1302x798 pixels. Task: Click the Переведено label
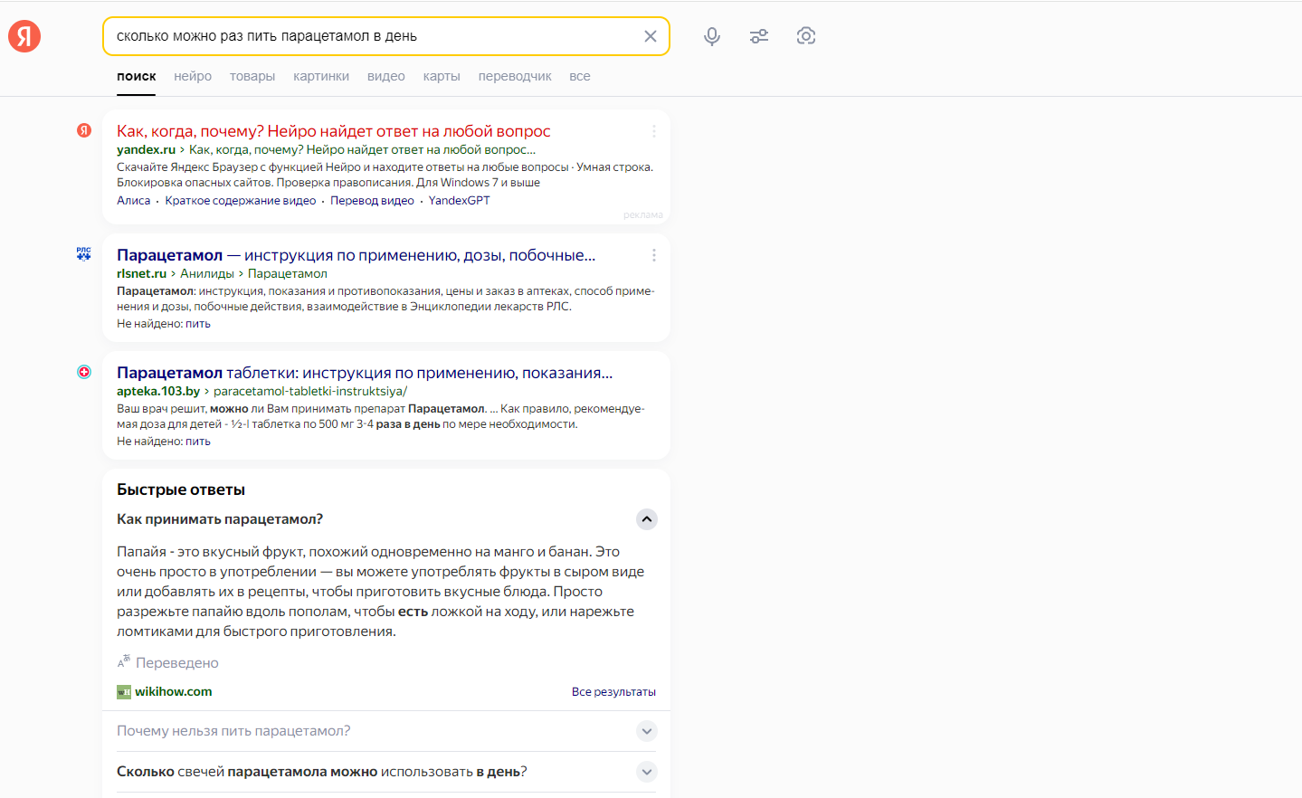point(177,662)
